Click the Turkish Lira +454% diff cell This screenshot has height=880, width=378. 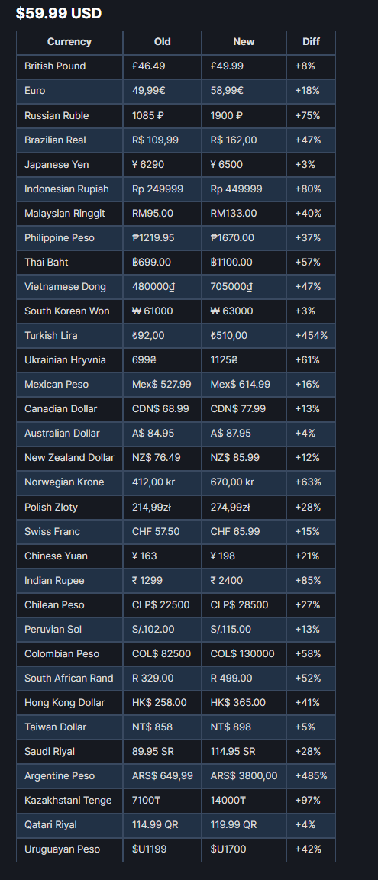[311, 336]
